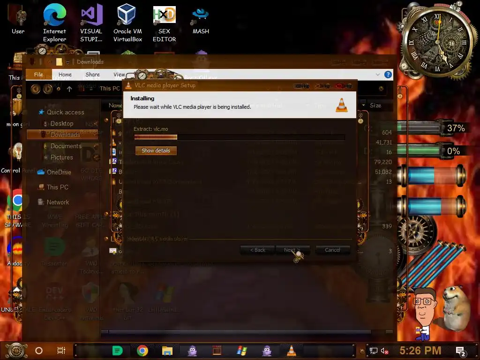Viewport: 480px width, 360px height.
Task: Click the steampunk analog clock gadget
Action: pyautogui.click(x=438, y=41)
